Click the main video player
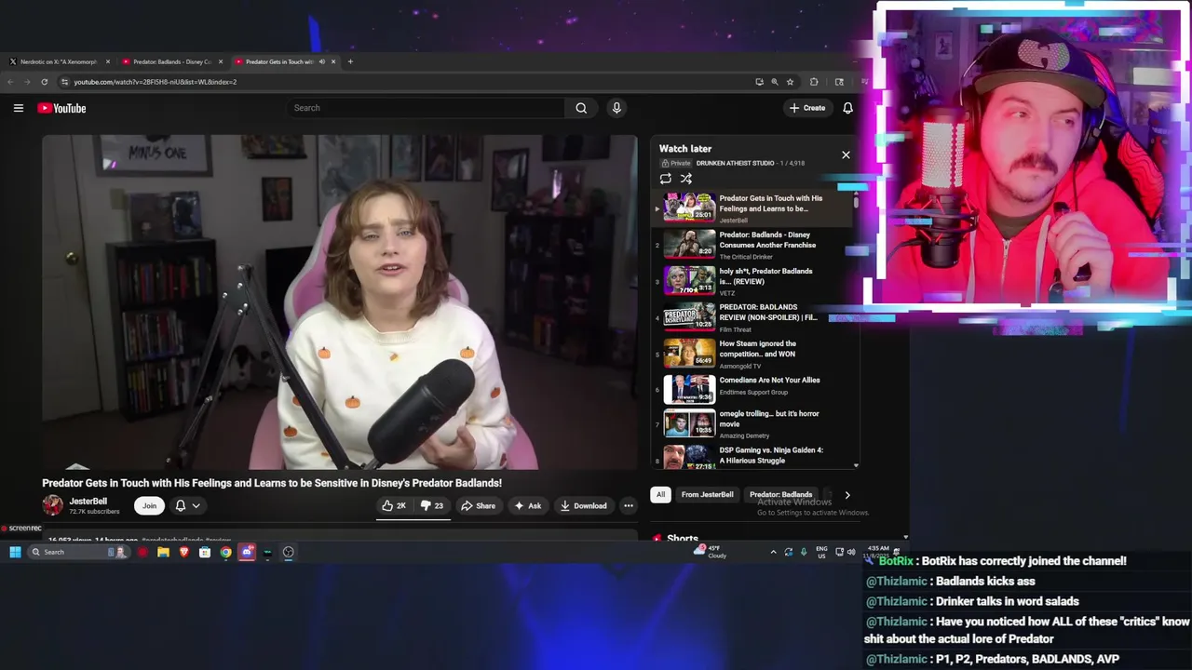The width and height of the screenshot is (1192, 670). pyautogui.click(x=340, y=302)
